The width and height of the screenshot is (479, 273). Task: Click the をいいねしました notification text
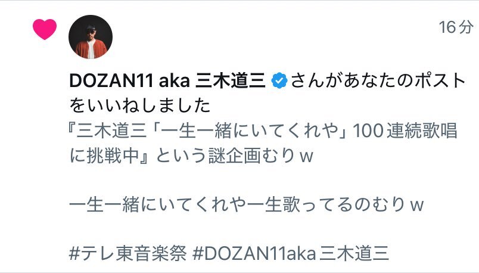[140, 106]
